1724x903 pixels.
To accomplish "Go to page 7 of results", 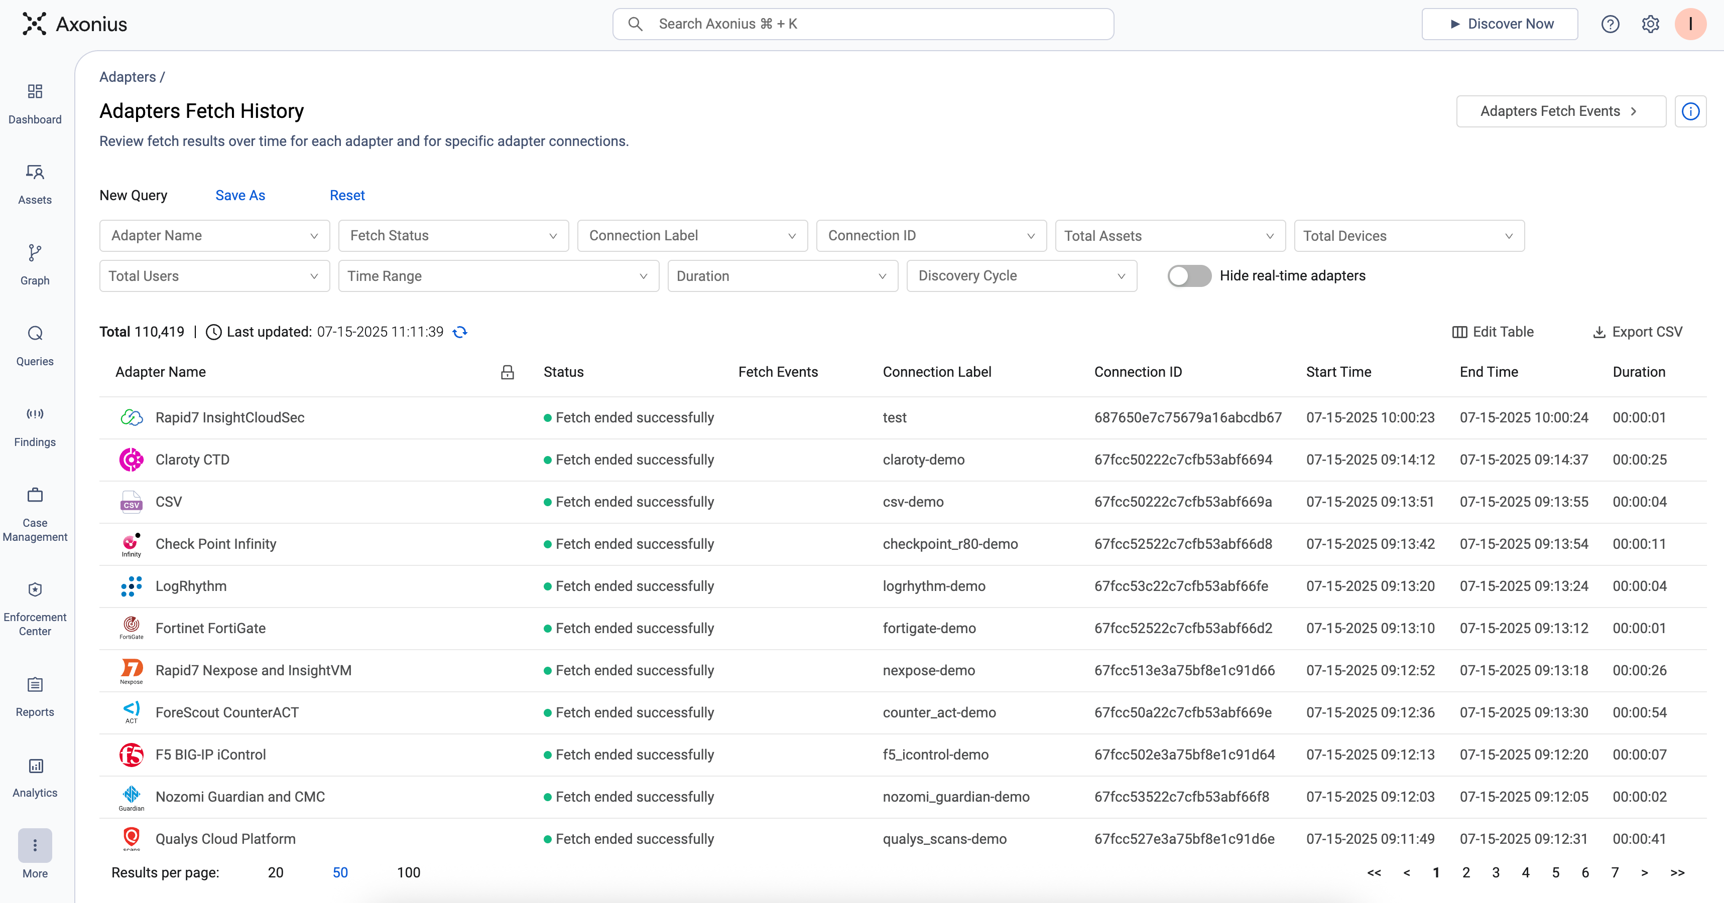I will 1615,873.
